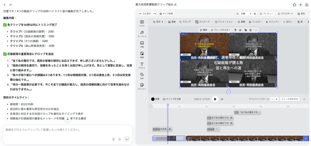
Task: Toggle loop playback next to play button
Action: pyautogui.click(x=222, y=99)
